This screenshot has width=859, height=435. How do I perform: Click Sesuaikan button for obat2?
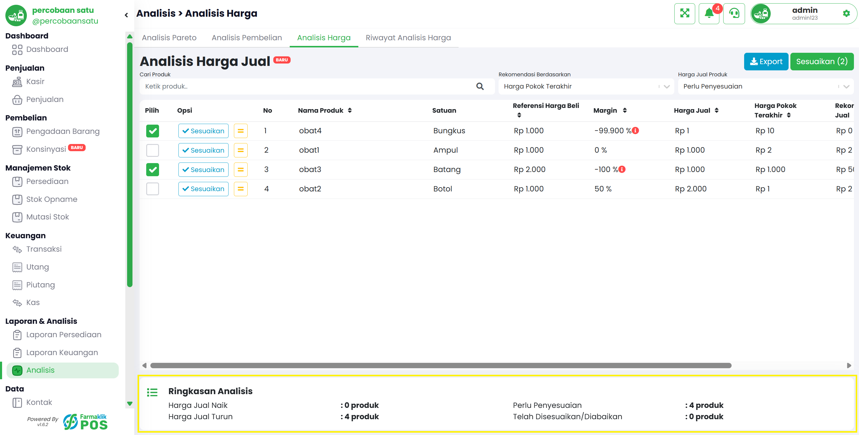pos(203,189)
